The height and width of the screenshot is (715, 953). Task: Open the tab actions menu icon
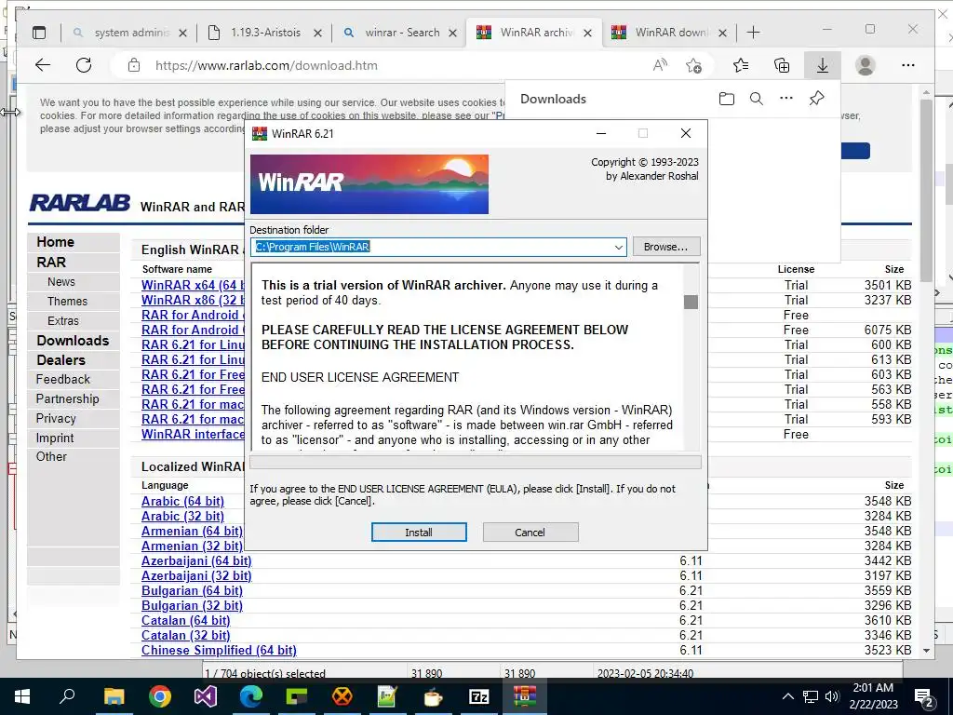pos(39,33)
